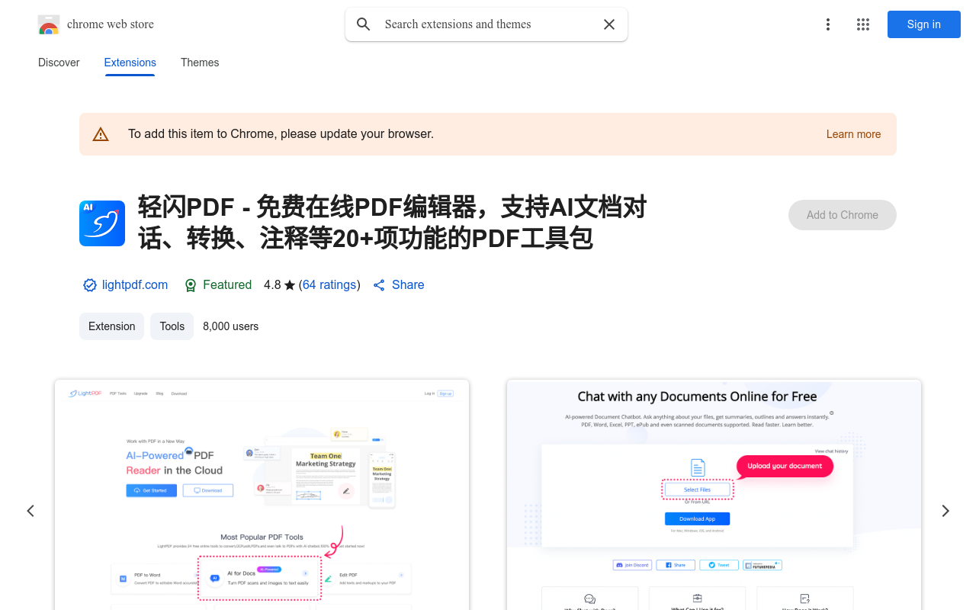
Task: Click the extension title heading
Action: tap(393, 223)
